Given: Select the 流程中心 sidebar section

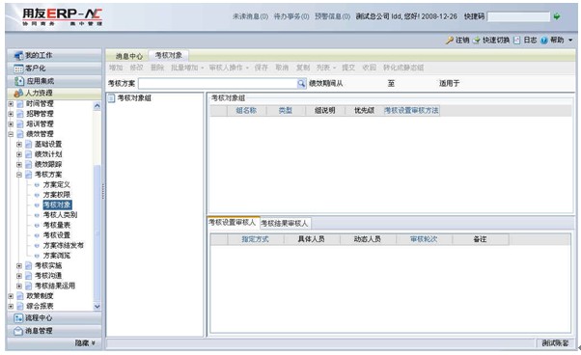Looking at the screenshot, I should (54, 317).
